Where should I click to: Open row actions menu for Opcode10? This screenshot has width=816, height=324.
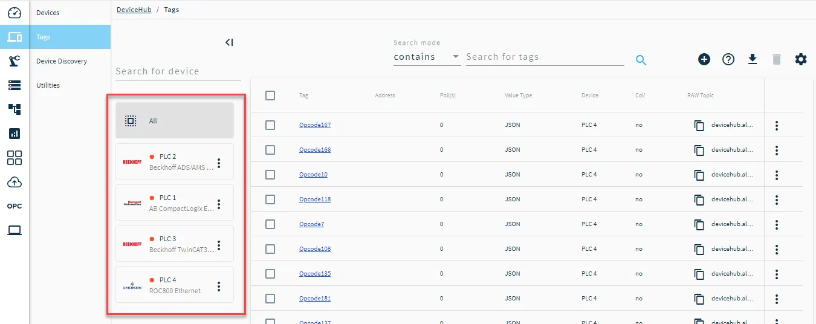(x=777, y=175)
